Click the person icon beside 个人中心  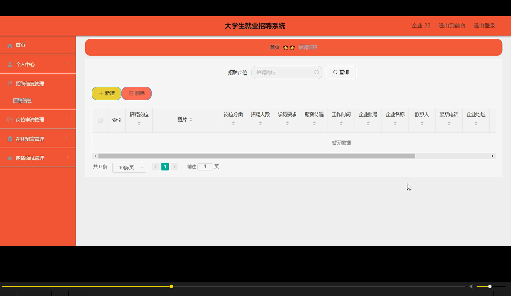10,64
